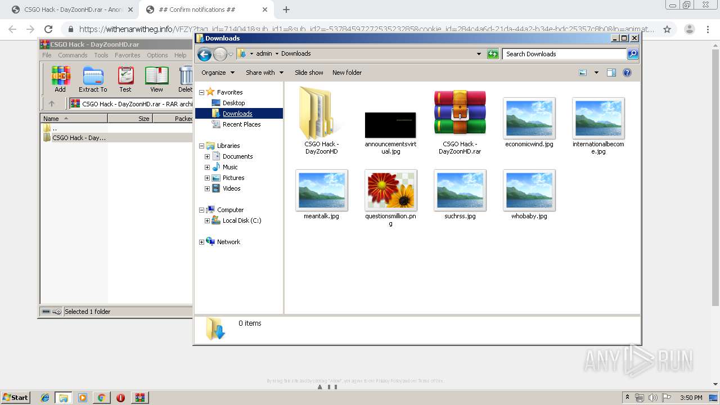Image resolution: width=720 pixels, height=405 pixels.
Task: Go up one level in WinRAR
Action: [52, 103]
